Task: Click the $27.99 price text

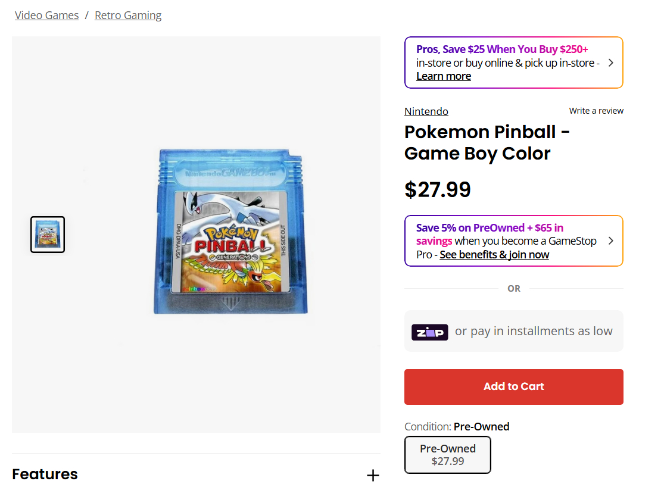Action: [x=438, y=189]
